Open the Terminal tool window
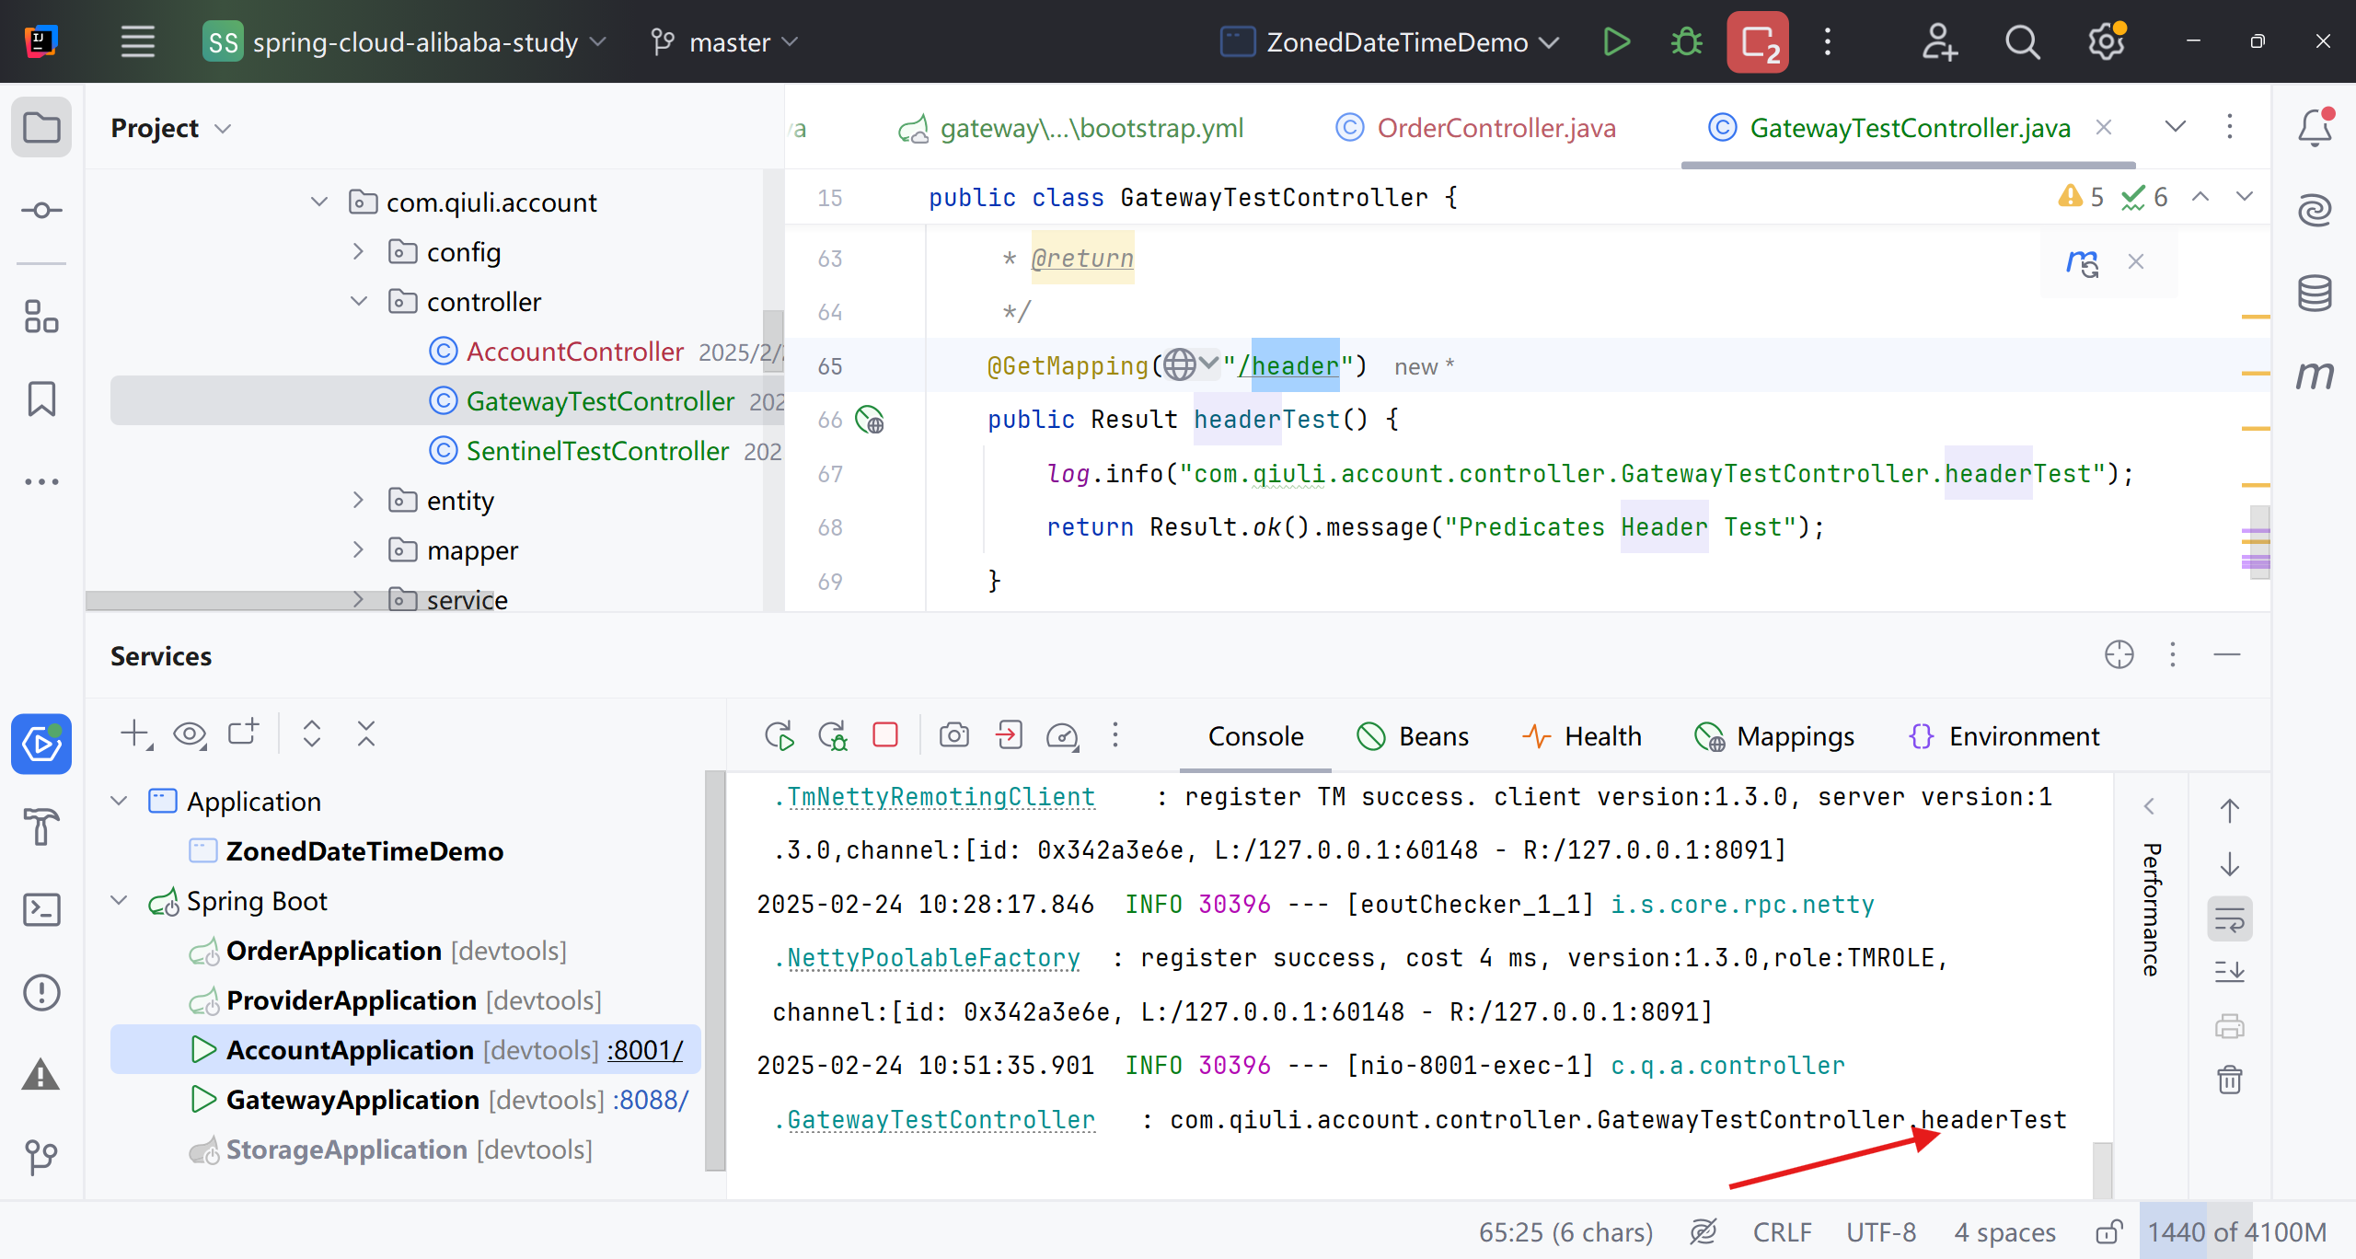This screenshot has width=2356, height=1259. tap(41, 910)
